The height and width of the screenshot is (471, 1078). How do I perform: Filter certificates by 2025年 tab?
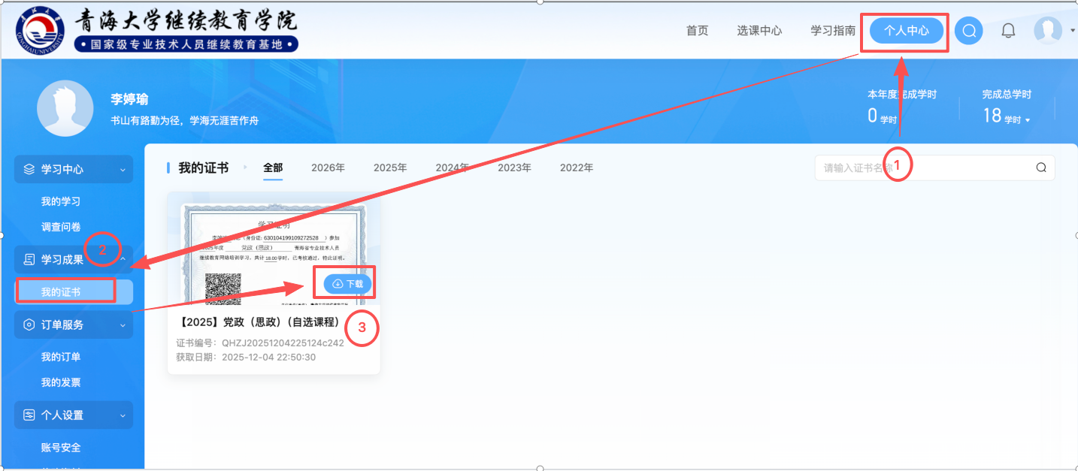tap(390, 168)
